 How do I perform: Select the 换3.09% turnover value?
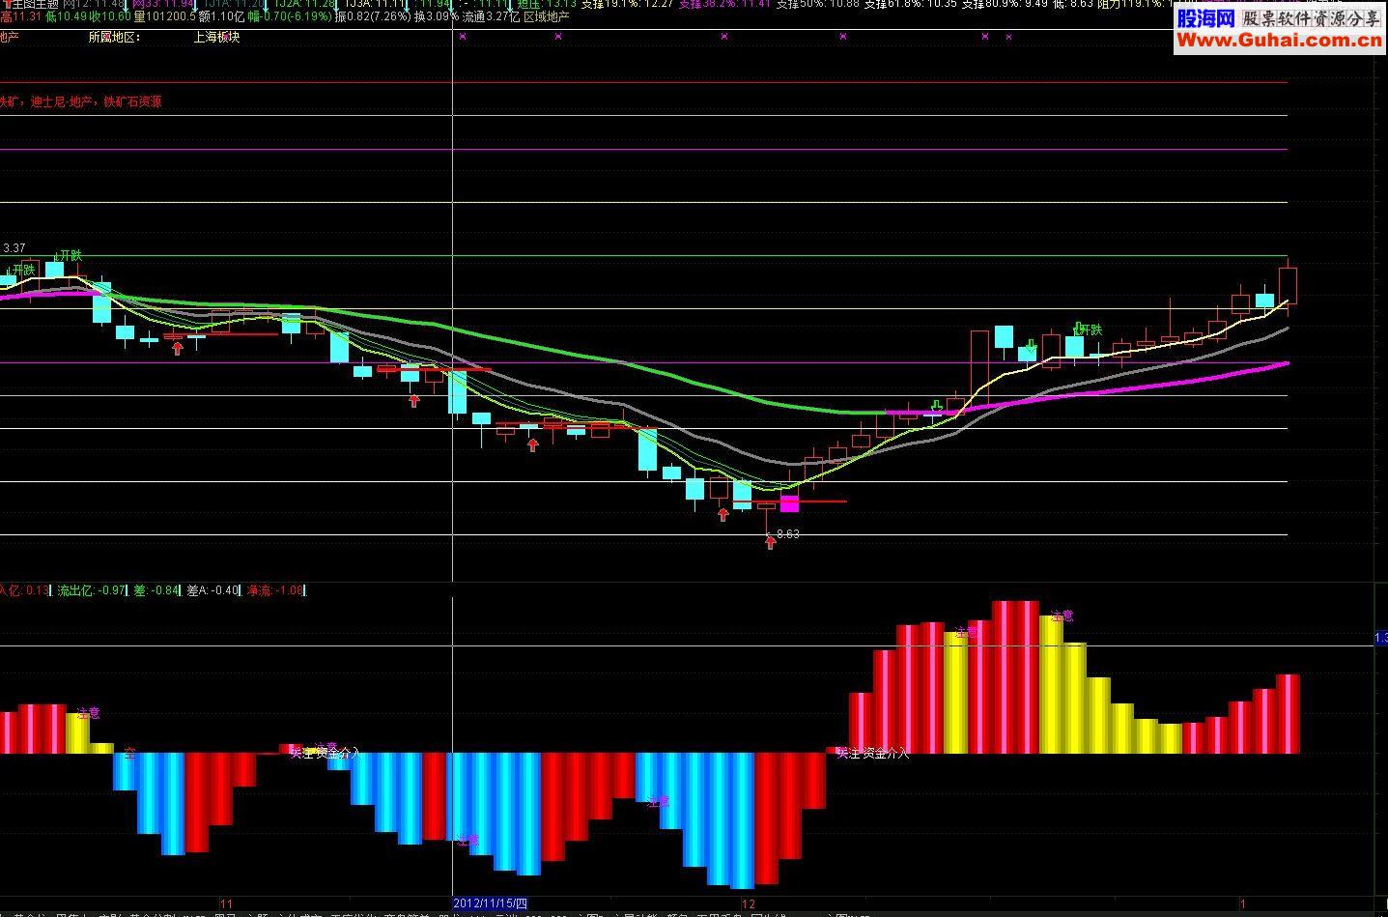(437, 17)
